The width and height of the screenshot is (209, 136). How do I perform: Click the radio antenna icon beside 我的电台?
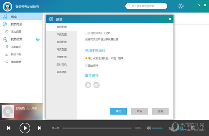pyautogui.click(x=5, y=24)
